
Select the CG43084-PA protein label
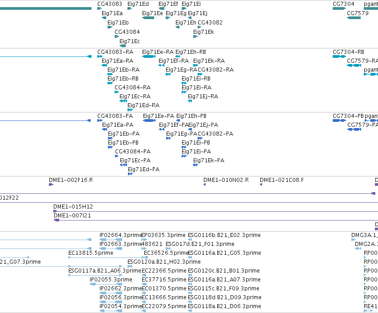(x=133, y=152)
